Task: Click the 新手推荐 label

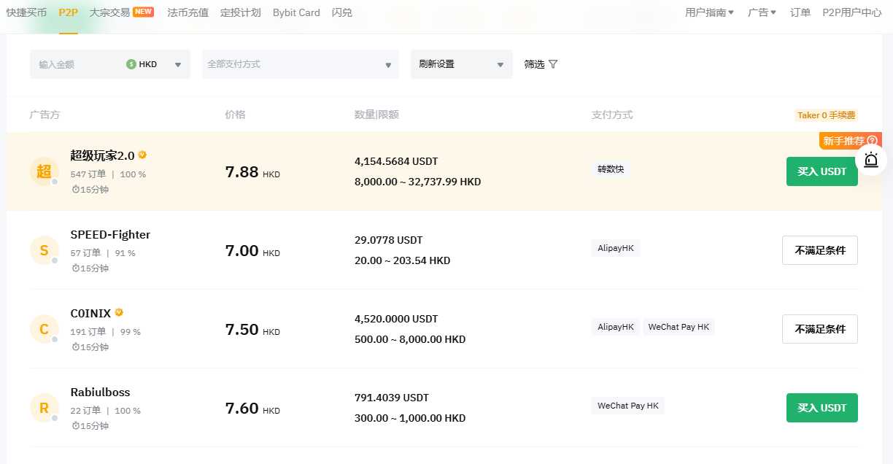Action: point(844,141)
